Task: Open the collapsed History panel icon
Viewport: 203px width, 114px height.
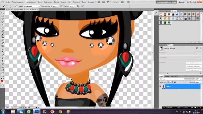Action: point(156,13)
